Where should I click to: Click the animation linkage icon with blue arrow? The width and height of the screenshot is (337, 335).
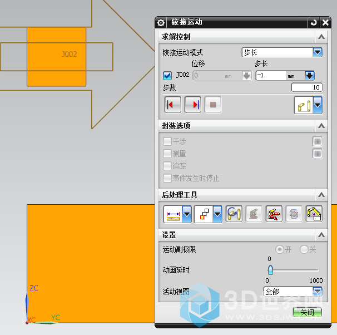tap(234, 214)
